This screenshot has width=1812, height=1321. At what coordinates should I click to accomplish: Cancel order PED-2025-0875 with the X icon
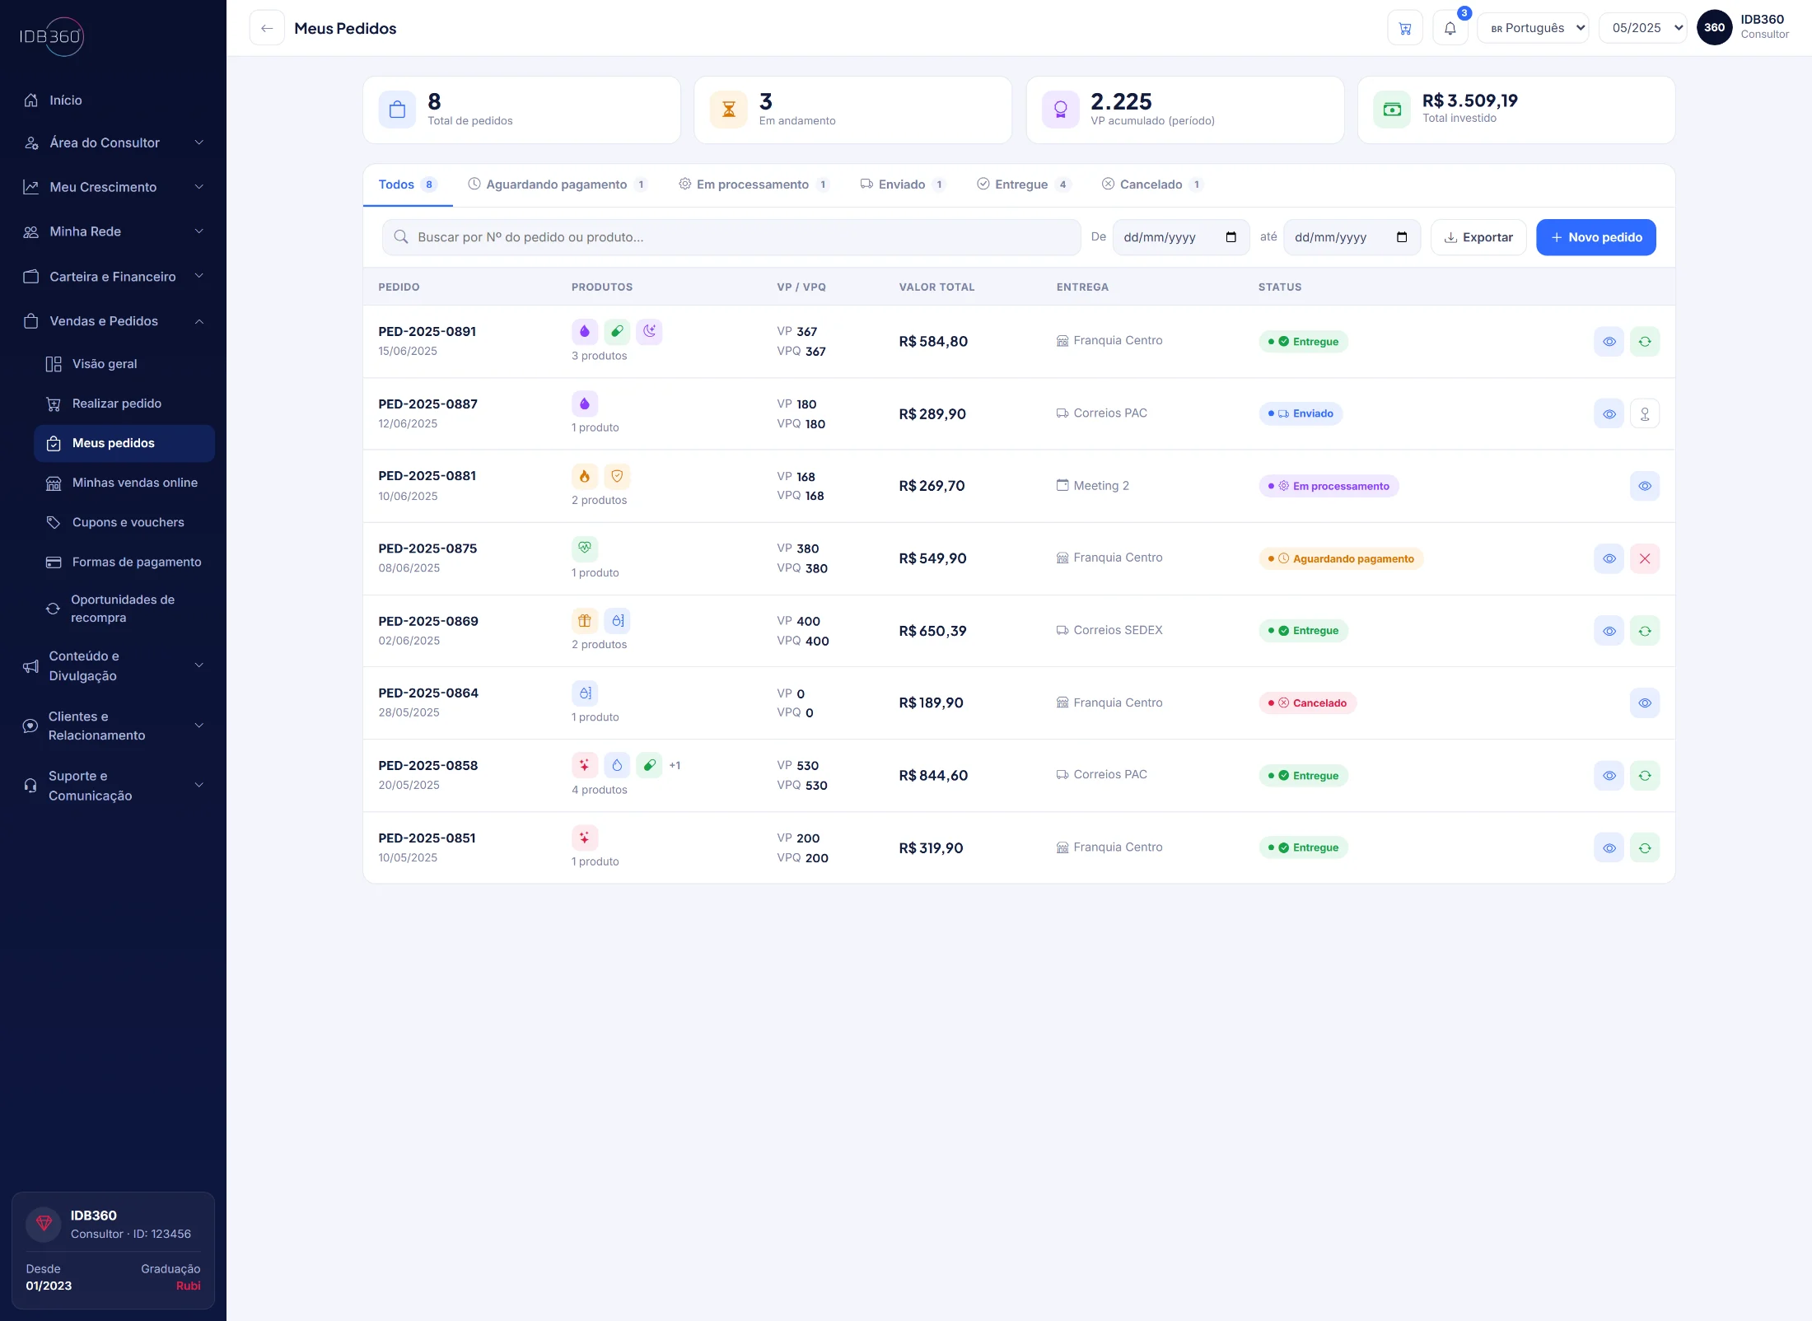click(1645, 558)
